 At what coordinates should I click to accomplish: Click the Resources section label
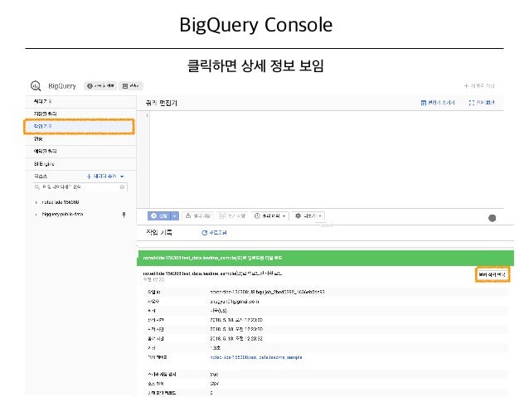click(x=41, y=177)
